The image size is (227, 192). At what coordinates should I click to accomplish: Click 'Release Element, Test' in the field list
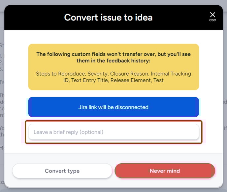point(137,80)
